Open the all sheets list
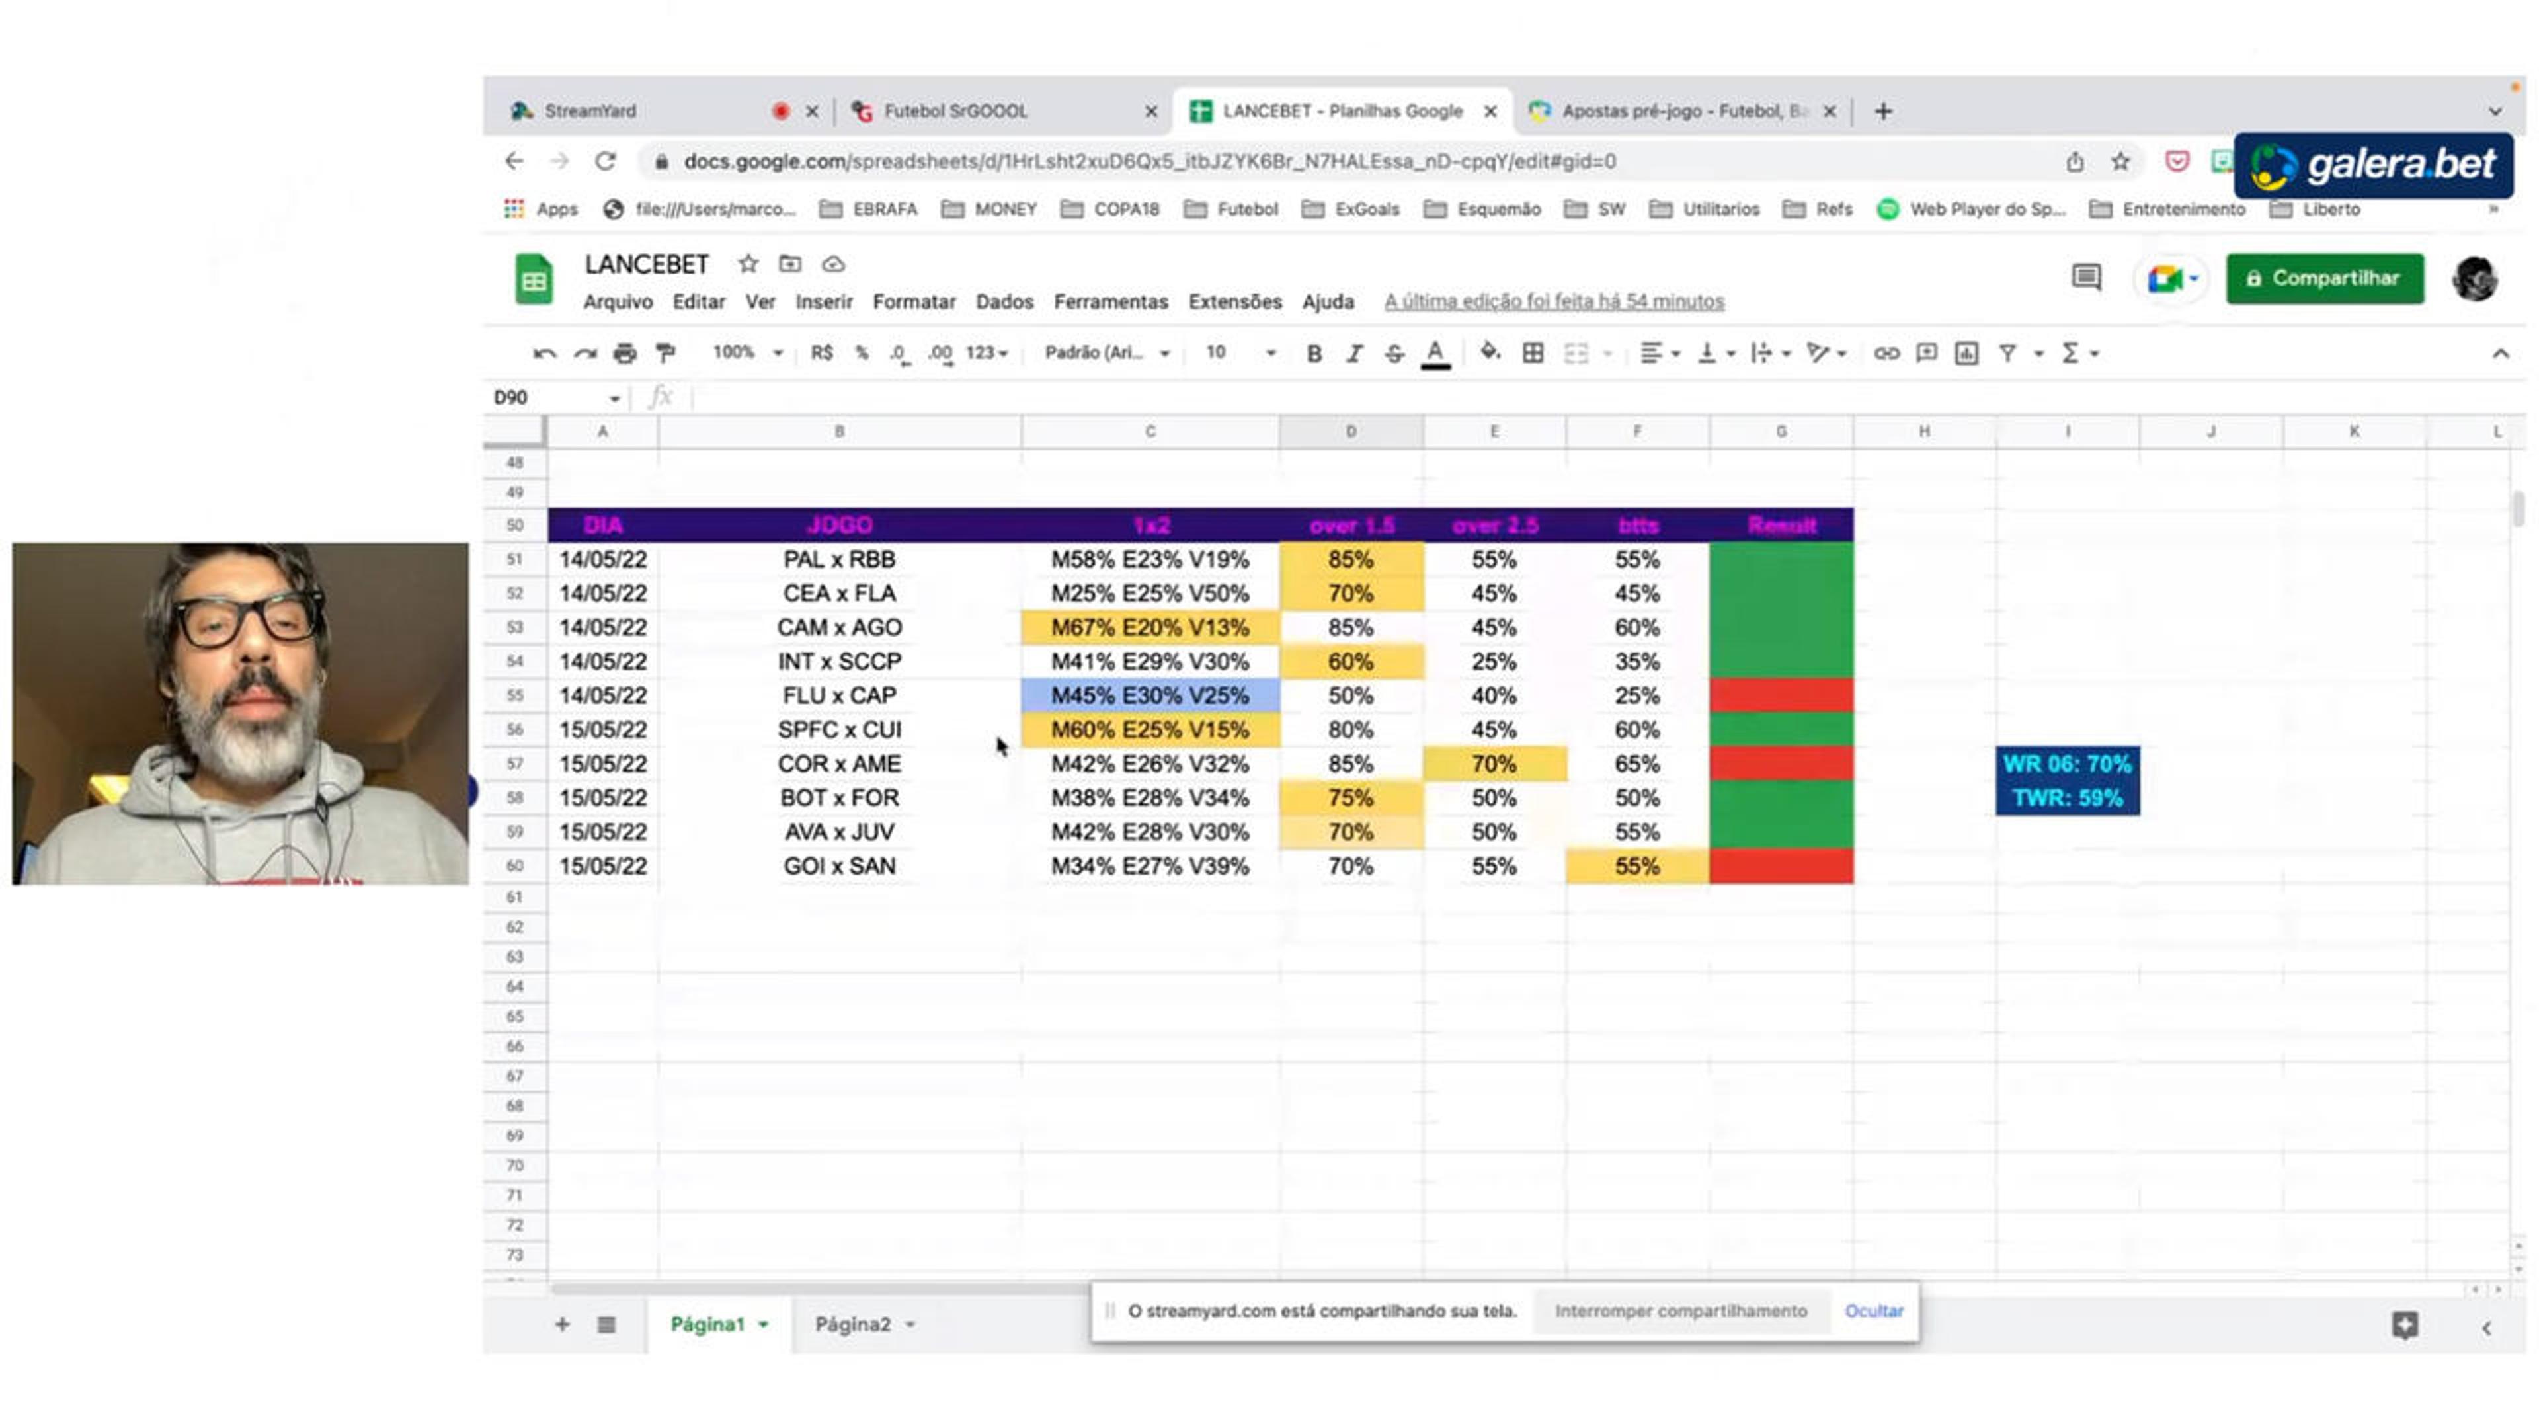Screen dimensions: 2539x1428 click(x=606, y=1324)
